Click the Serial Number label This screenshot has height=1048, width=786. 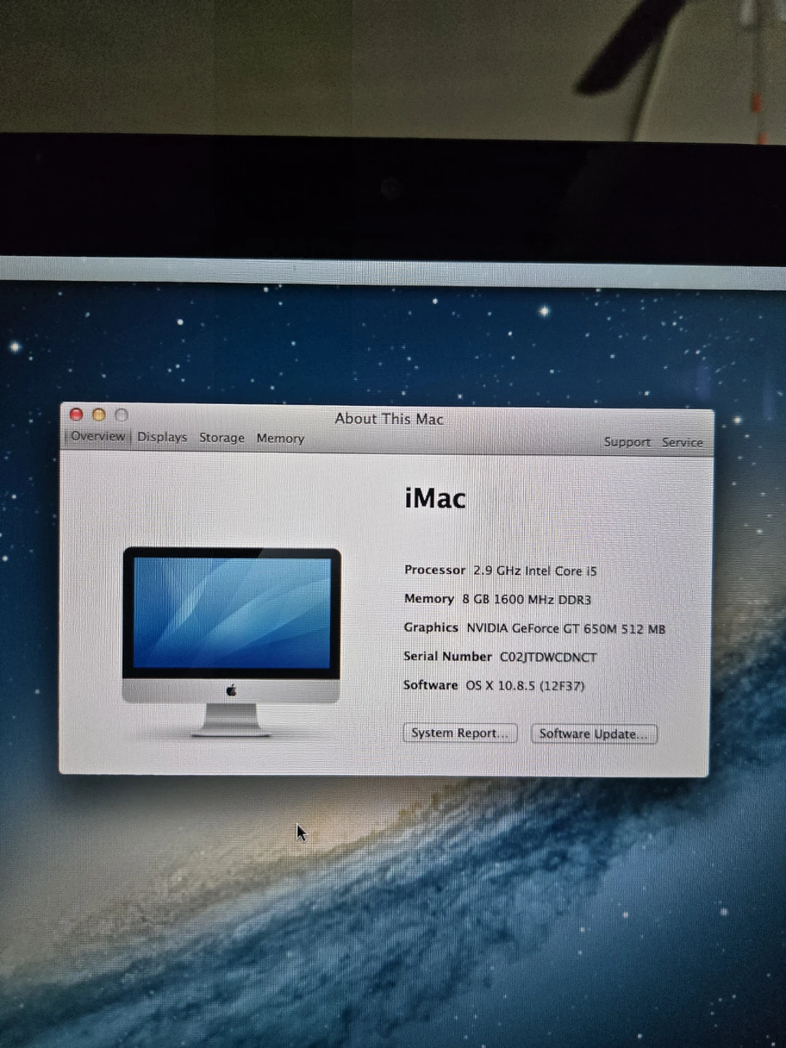click(448, 656)
